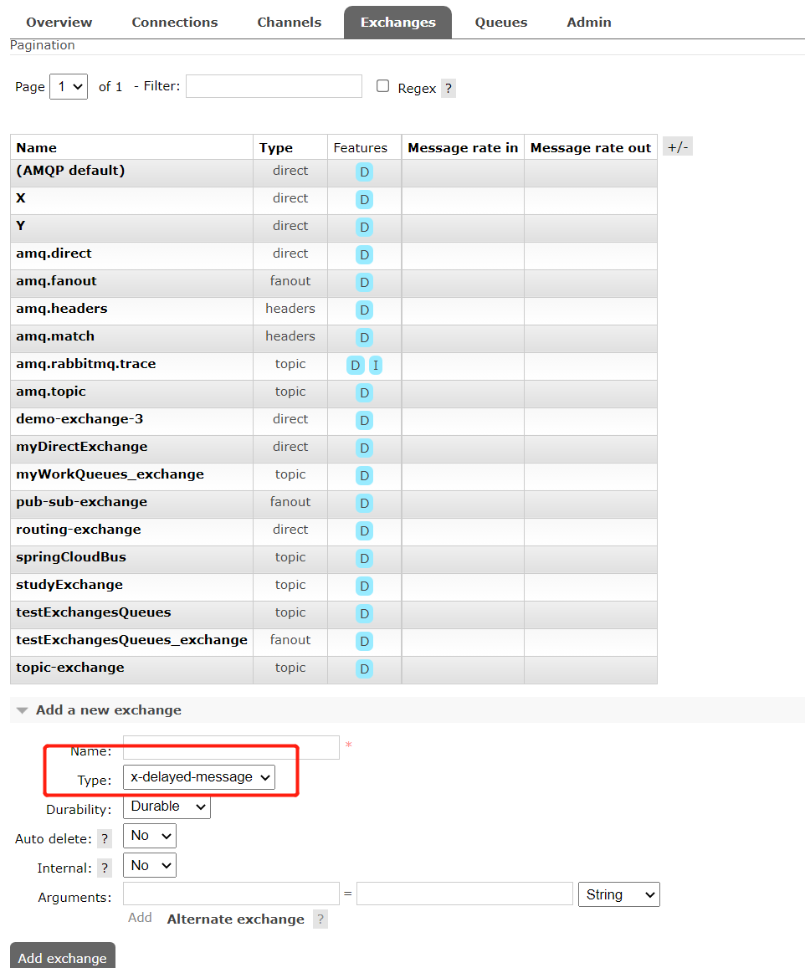Click the I badge for amq.rabbitmq.trace

[376, 366]
